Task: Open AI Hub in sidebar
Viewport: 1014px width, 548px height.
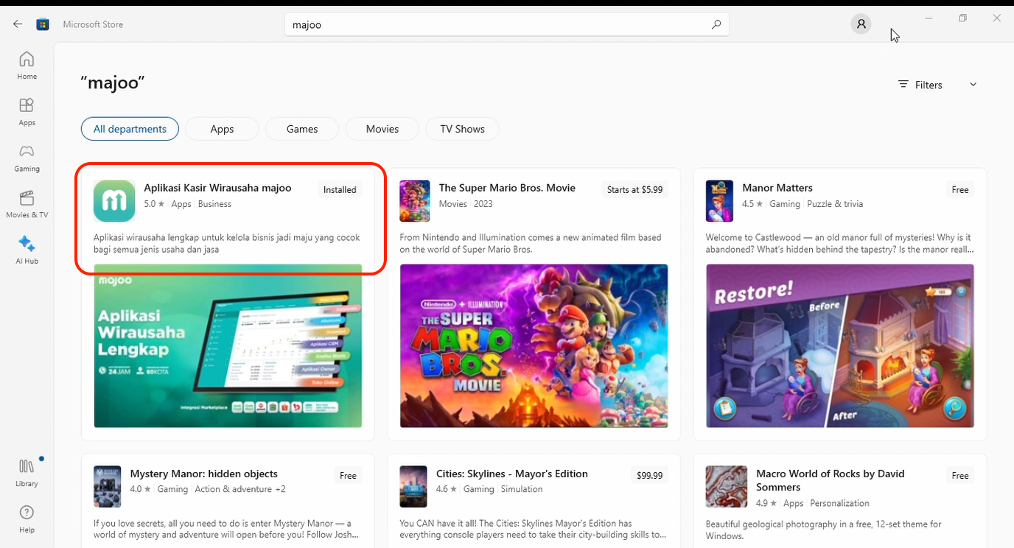Action: (x=27, y=250)
